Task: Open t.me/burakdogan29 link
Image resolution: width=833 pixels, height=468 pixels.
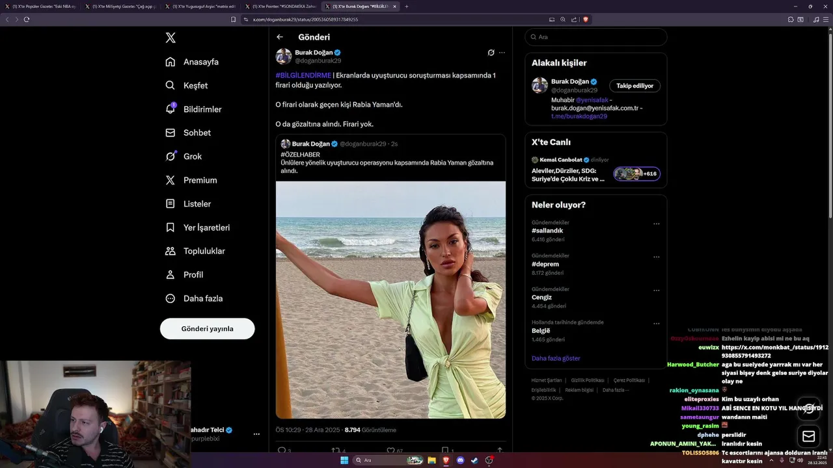Action: pyautogui.click(x=579, y=116)
